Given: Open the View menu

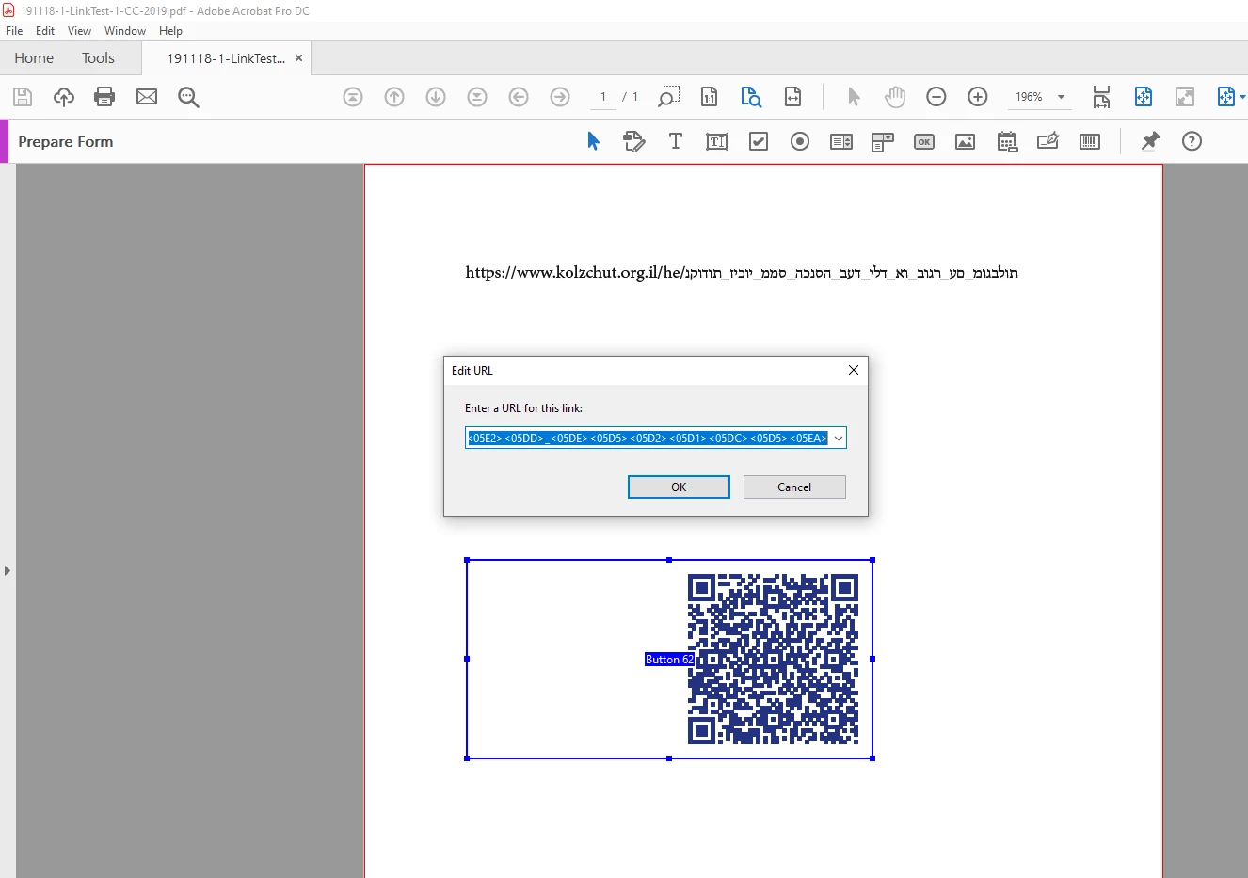Looking at the screenshot, I should pyautogui.click(x=80, y=31).
